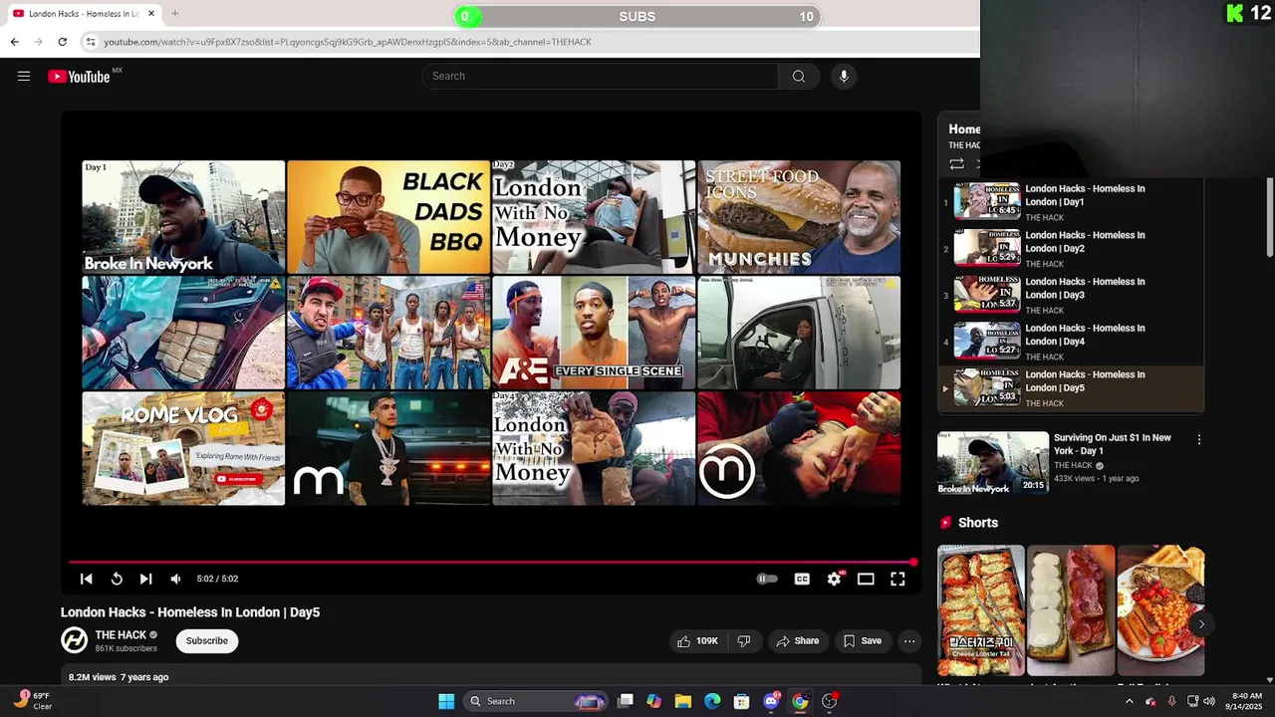1275x717 pixels.
Task: Open File Explorer from taskbar
Action: tap(683, 701)
